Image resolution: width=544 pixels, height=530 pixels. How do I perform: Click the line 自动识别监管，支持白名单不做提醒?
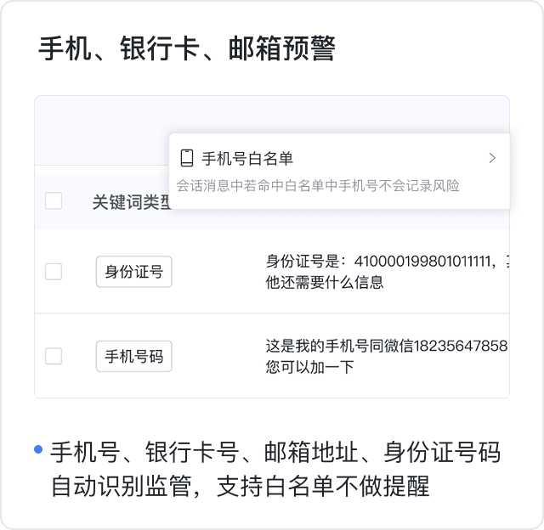point(240,487)
